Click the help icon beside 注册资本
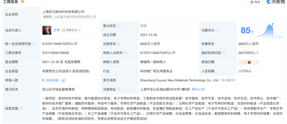The image size is (287, 124). click(119, 44)
